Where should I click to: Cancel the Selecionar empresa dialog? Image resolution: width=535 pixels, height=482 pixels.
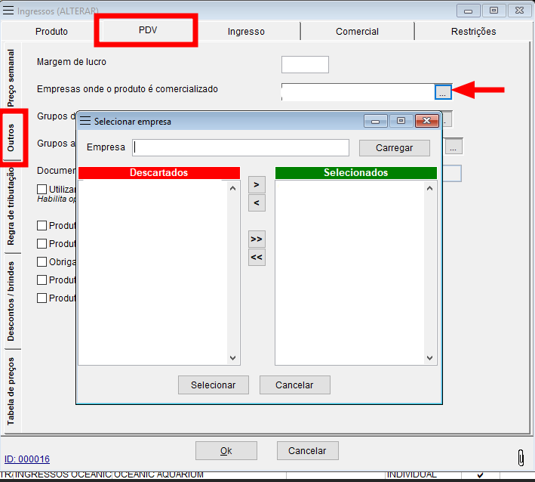(x=294, y=385)
